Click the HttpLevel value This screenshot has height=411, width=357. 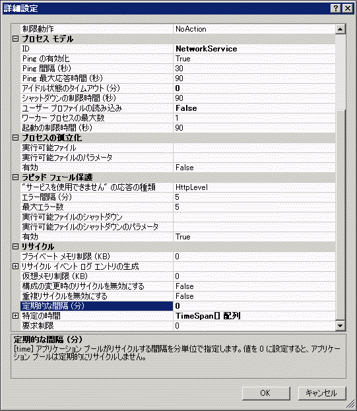click(254, 187)
